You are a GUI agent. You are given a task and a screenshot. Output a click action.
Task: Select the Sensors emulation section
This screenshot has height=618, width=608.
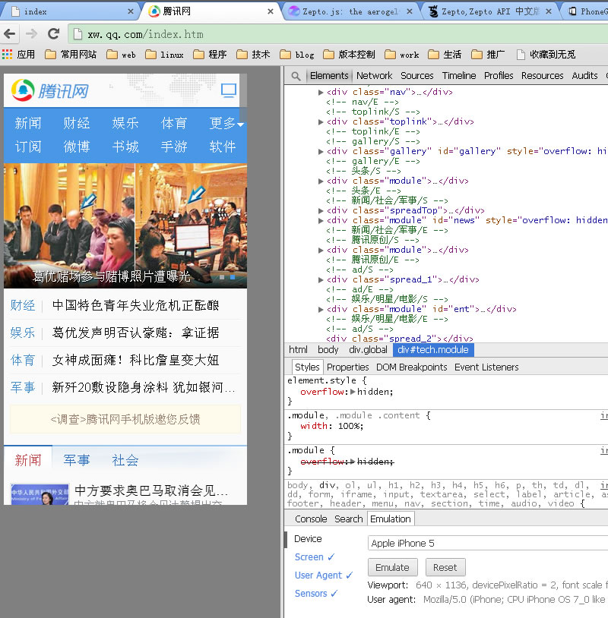click(315, 593)
